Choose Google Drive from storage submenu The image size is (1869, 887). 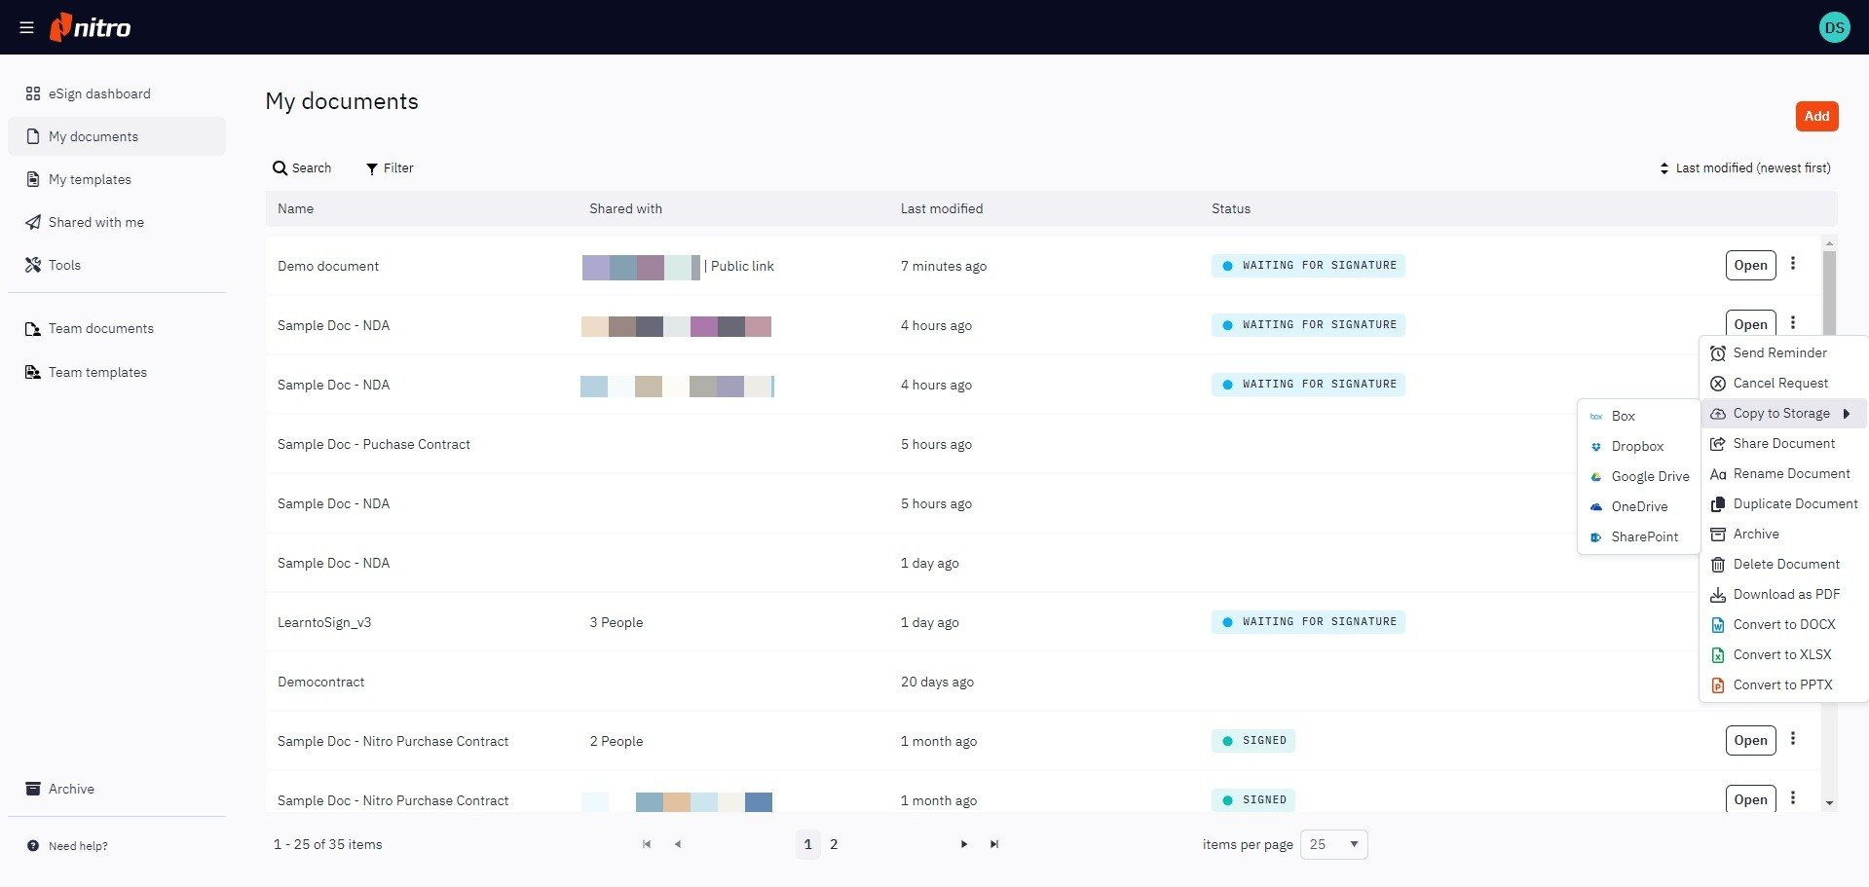tap(1649, 476)
